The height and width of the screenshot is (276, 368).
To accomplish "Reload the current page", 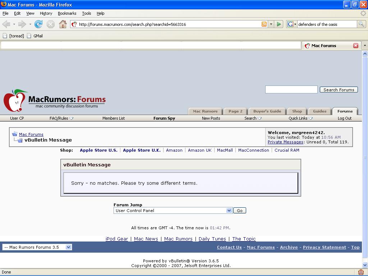I will tap(38, 24).
